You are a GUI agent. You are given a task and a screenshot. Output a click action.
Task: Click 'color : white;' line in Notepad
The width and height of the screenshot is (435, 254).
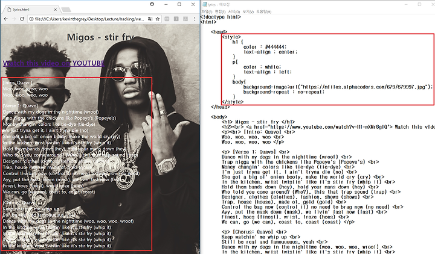pyautogui.click(x=262, y=67)
